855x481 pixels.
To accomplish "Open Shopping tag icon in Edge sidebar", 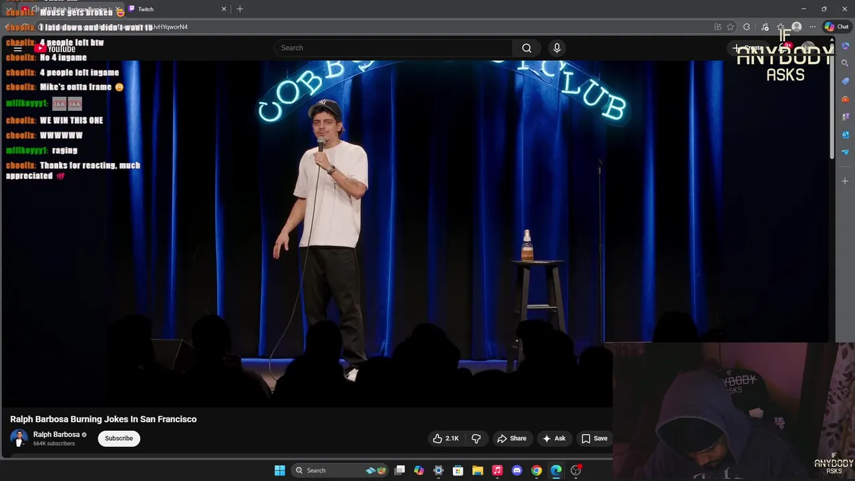I will [845, 81].
